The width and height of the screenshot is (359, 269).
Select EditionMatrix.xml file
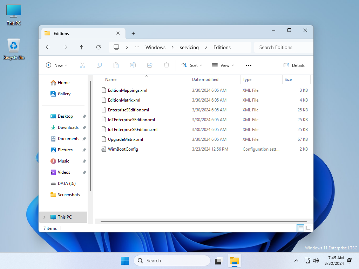tap(124, 100)
